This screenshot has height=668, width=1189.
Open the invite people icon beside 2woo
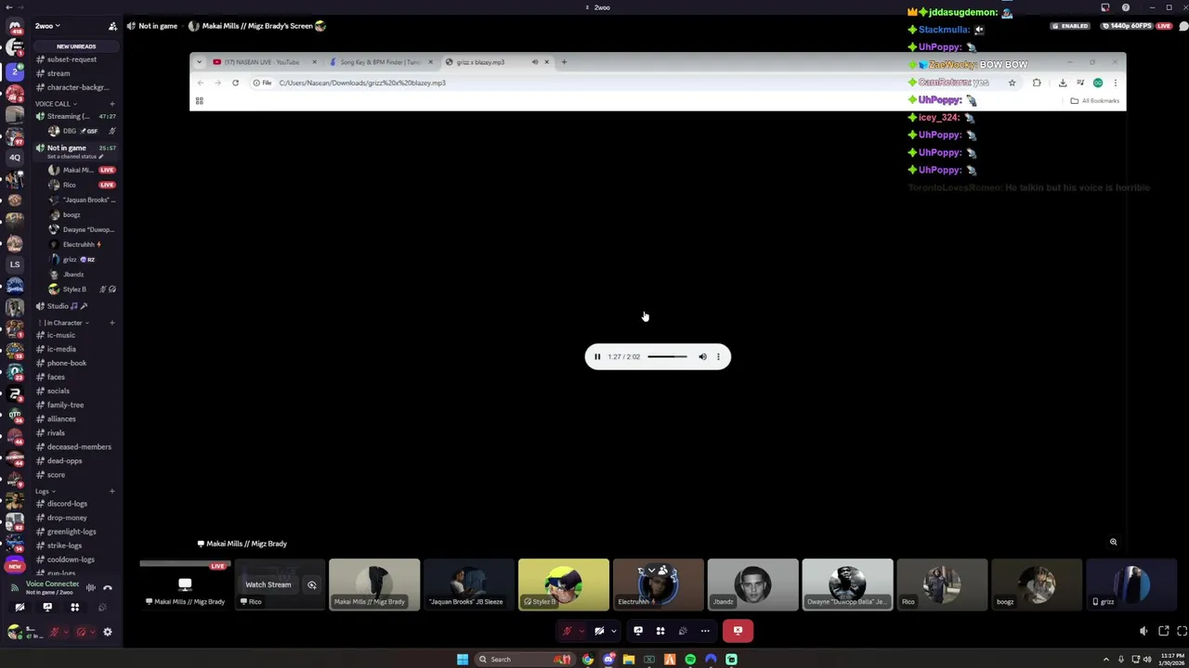[x=112, y=26]
